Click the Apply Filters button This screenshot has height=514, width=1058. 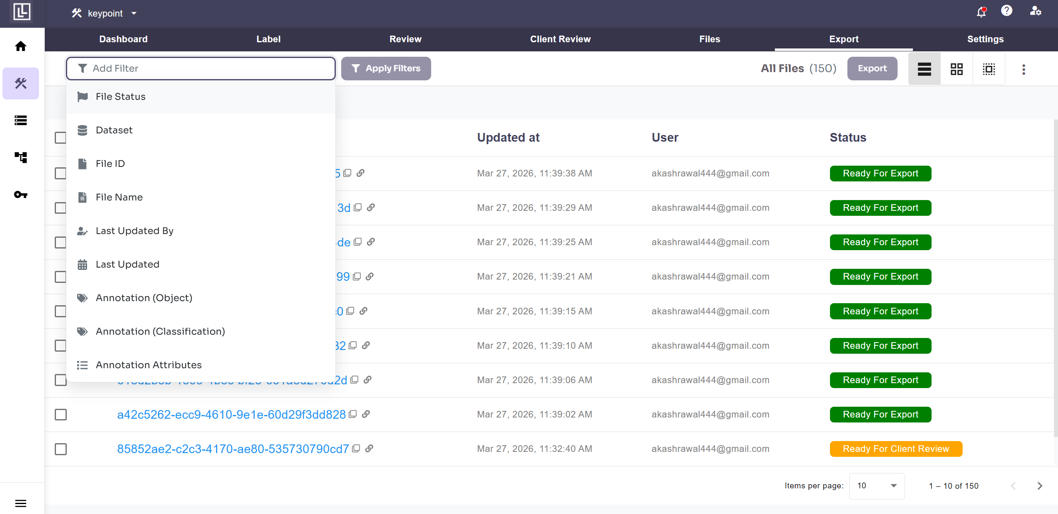click(x=386, y=68)
